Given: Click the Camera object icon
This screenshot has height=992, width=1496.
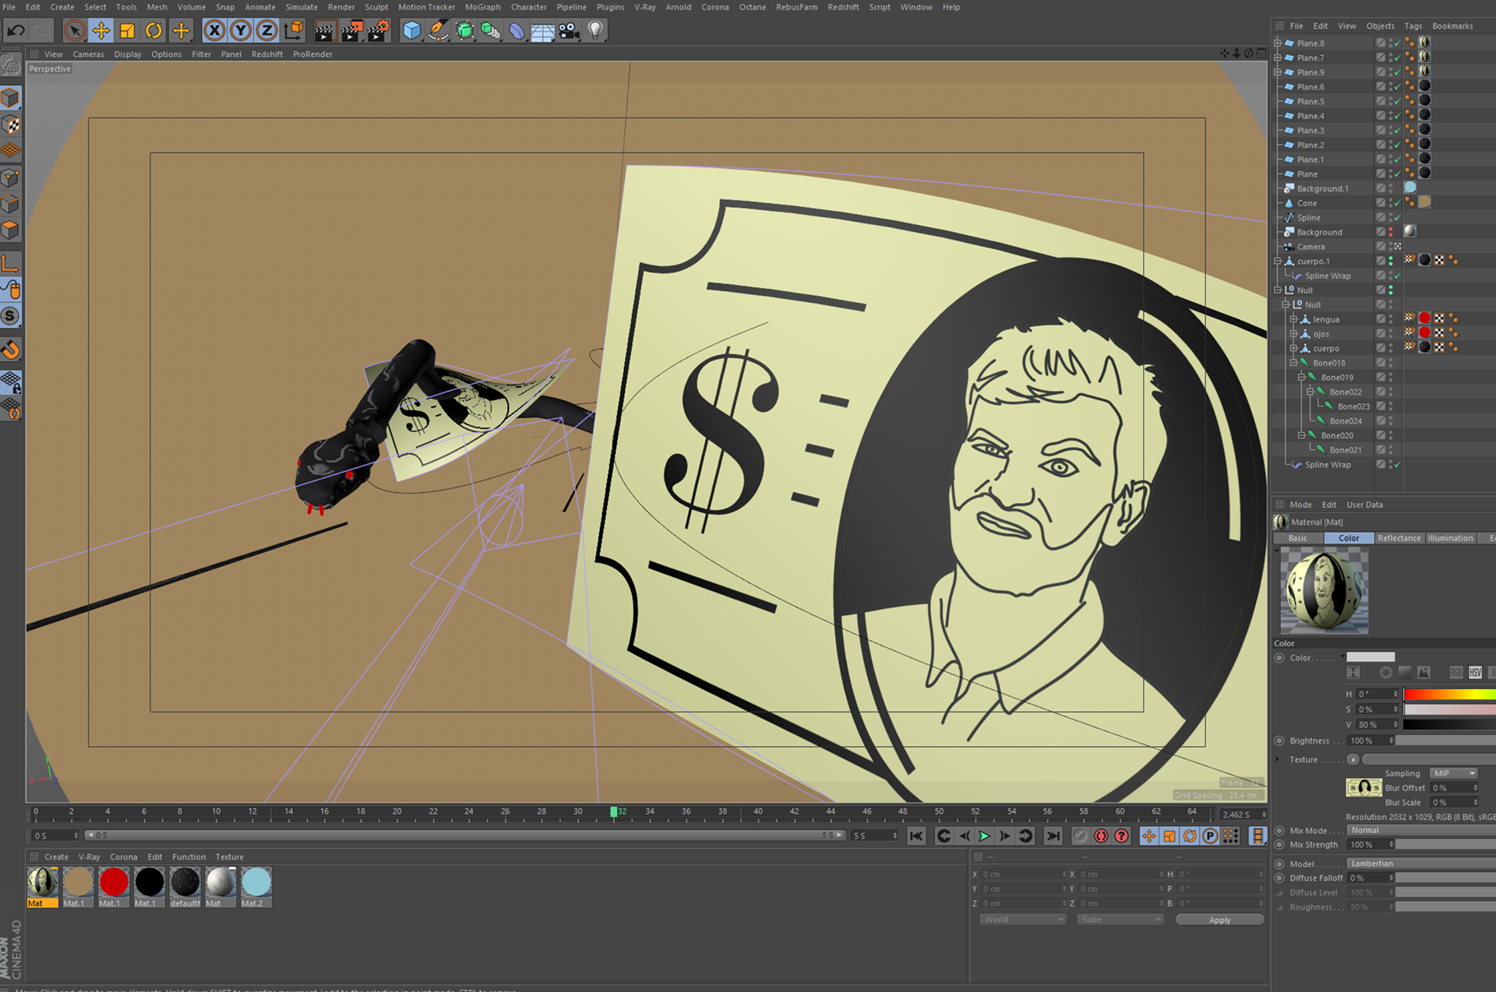Looking at the screenshot, I should [x=570, y=31].
